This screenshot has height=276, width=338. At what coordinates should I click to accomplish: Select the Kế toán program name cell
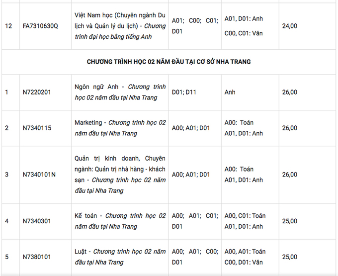click(120, 221)
